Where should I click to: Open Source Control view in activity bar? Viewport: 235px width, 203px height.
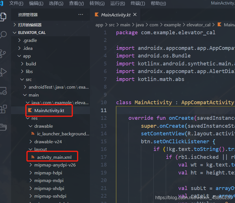click(3, 54)
